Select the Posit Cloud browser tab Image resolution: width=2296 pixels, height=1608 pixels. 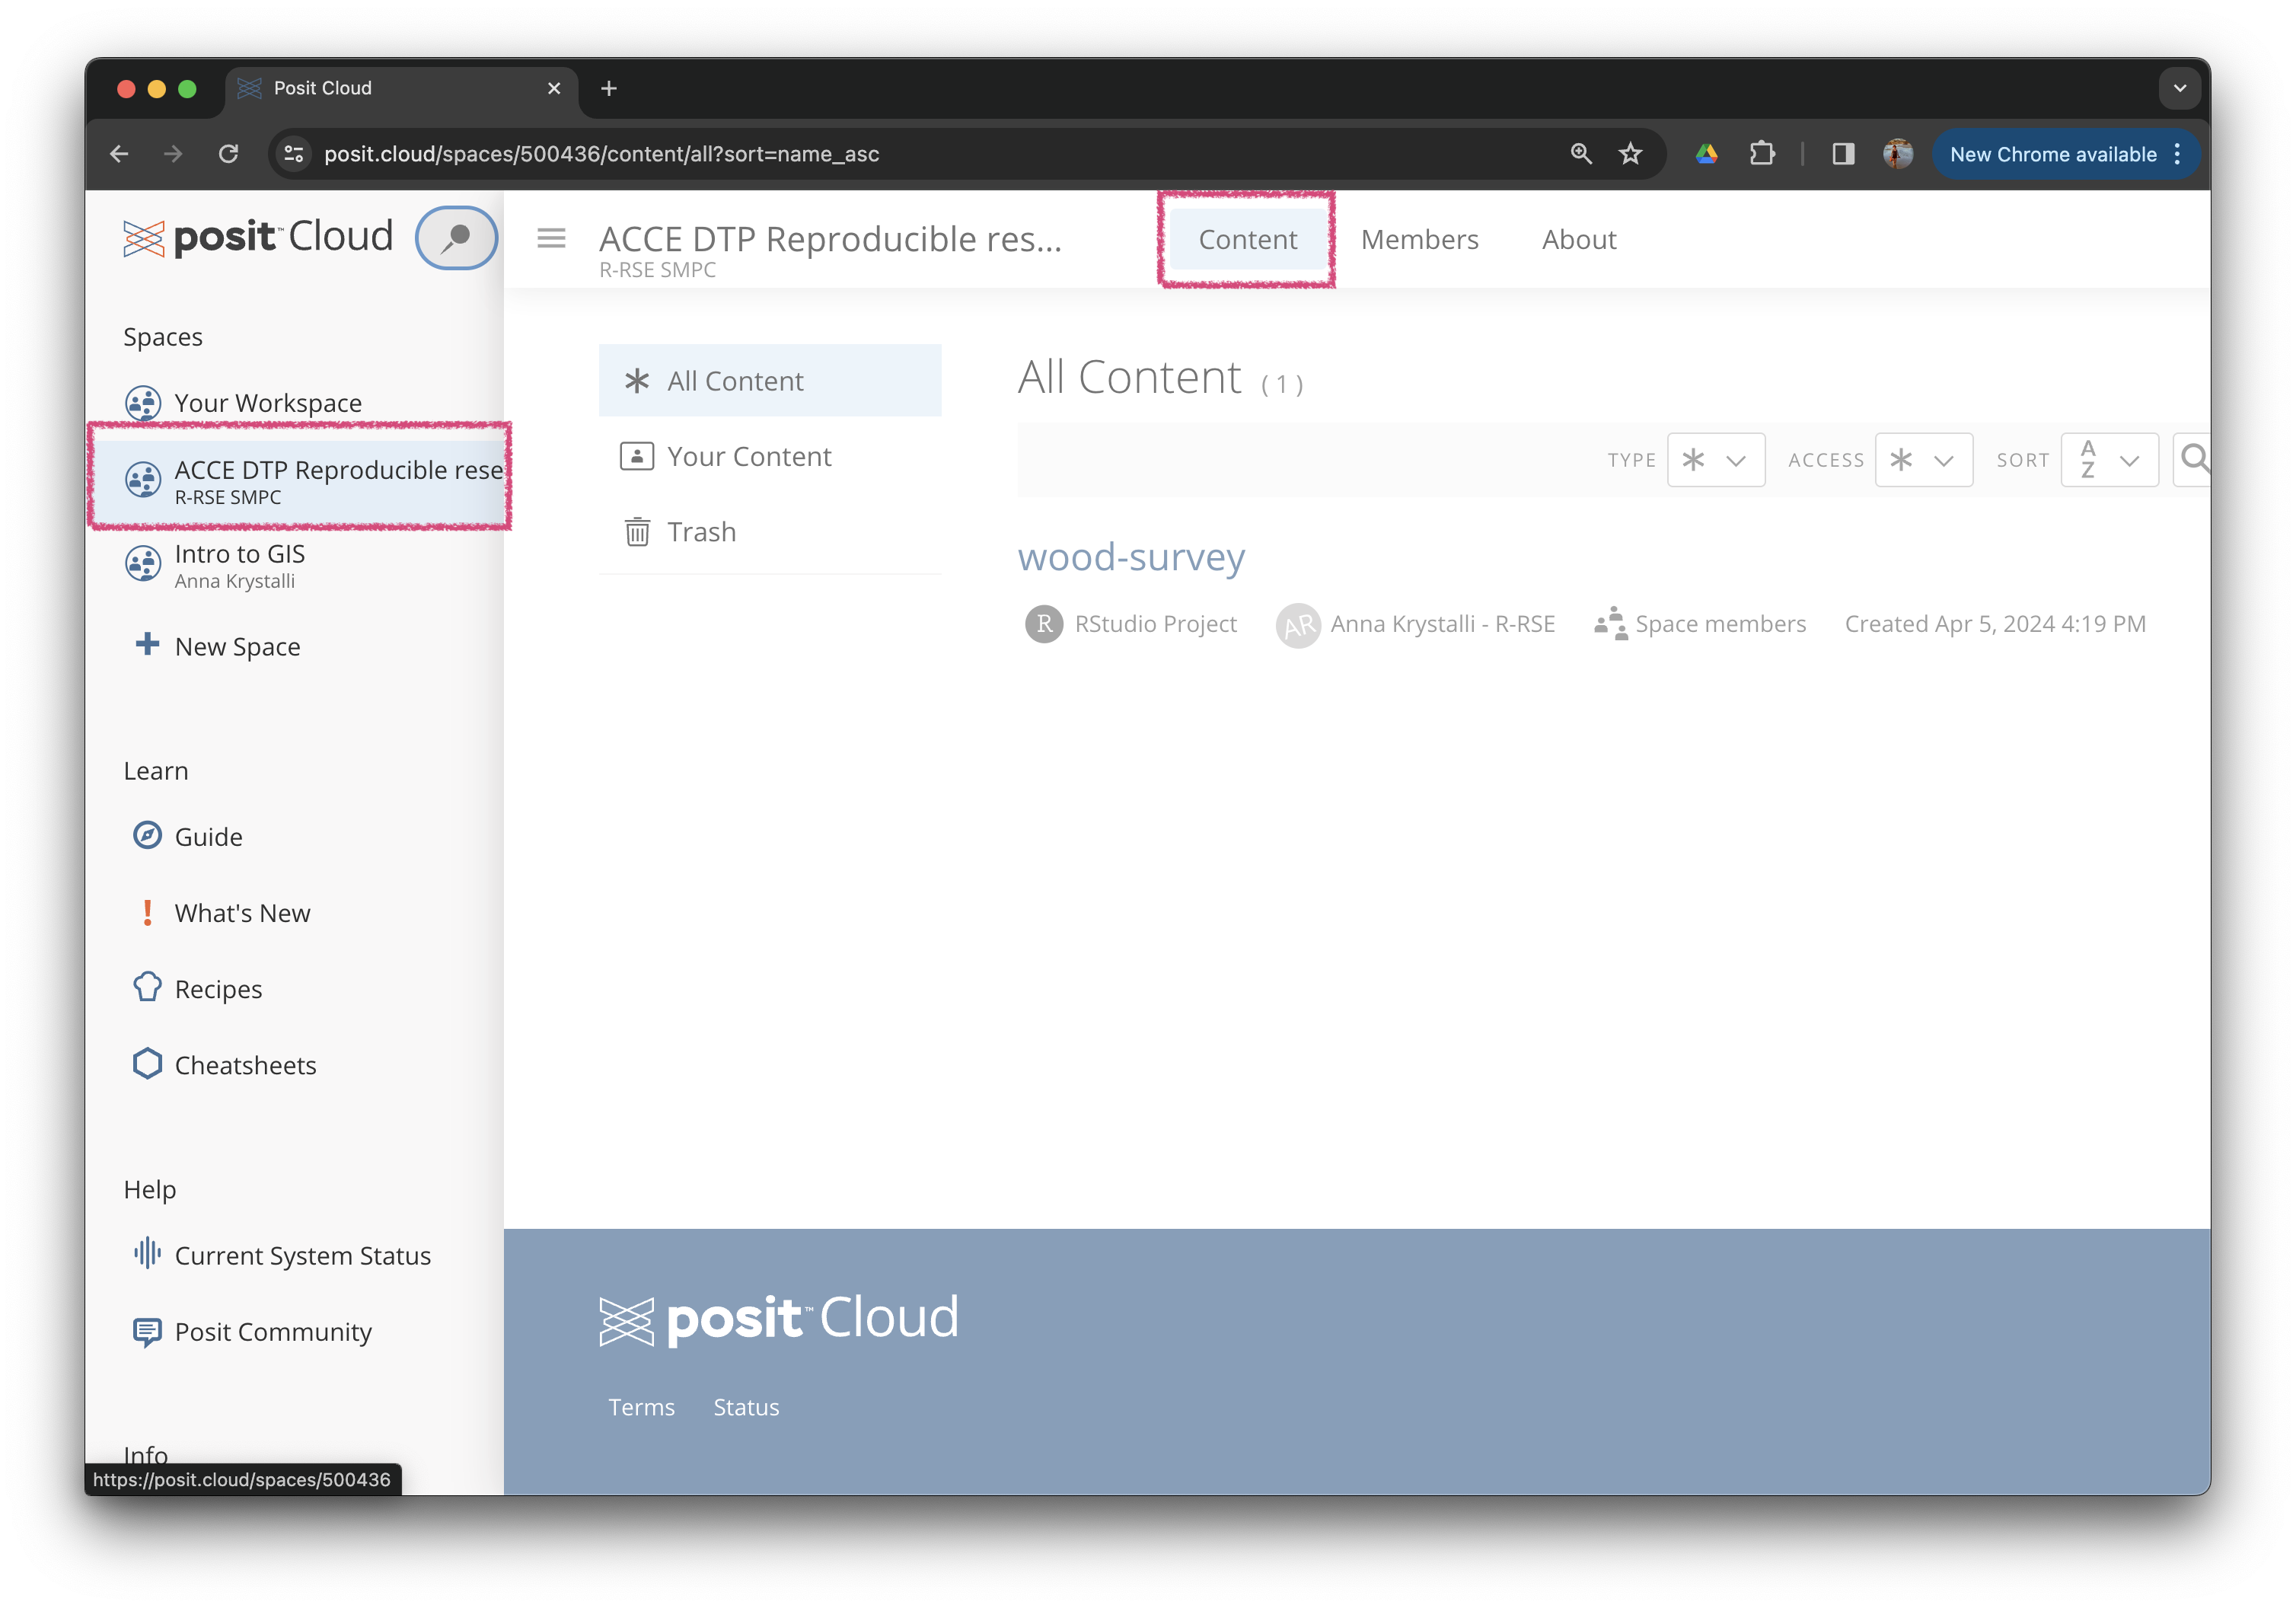click(400, 88)
